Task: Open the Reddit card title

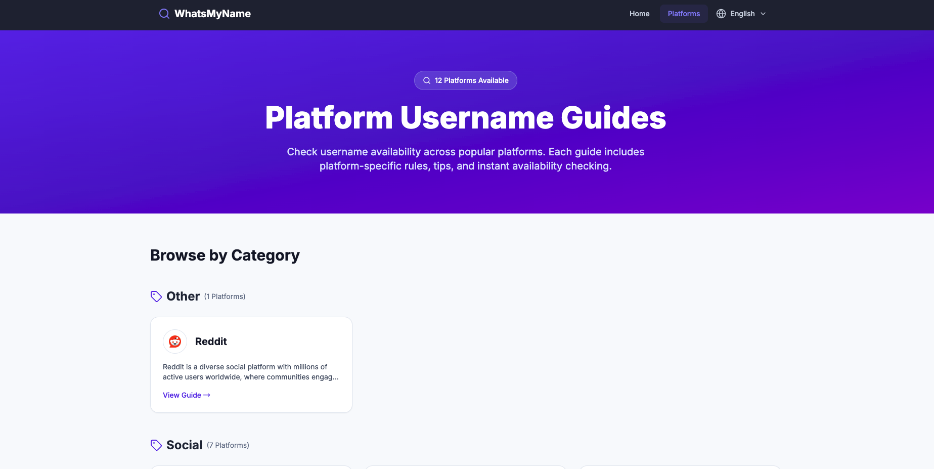Action: pos(211,342)
